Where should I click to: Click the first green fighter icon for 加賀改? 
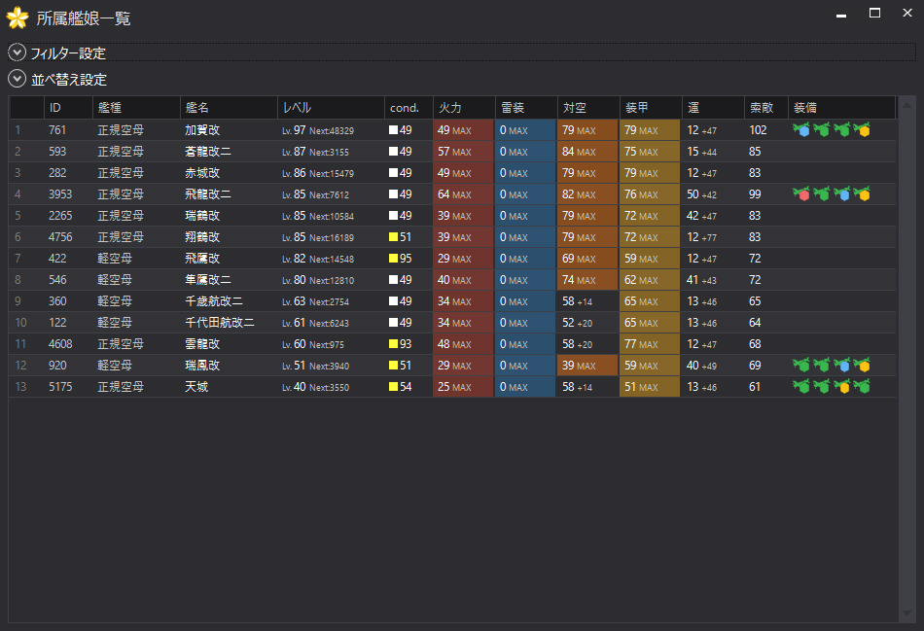[x=822, y=129]
